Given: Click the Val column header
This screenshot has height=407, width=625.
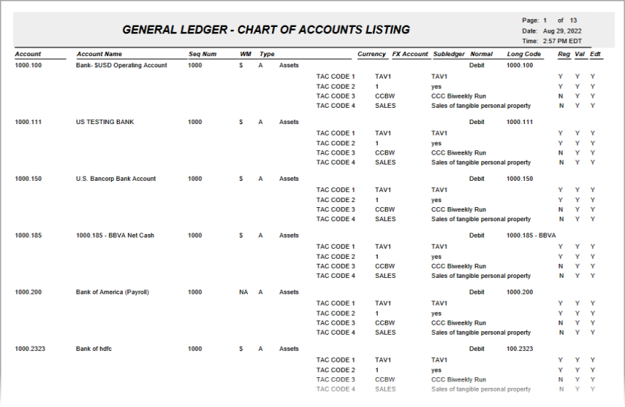Looking at the screenshot, I should pyautogui.click(x=580, y=54).
